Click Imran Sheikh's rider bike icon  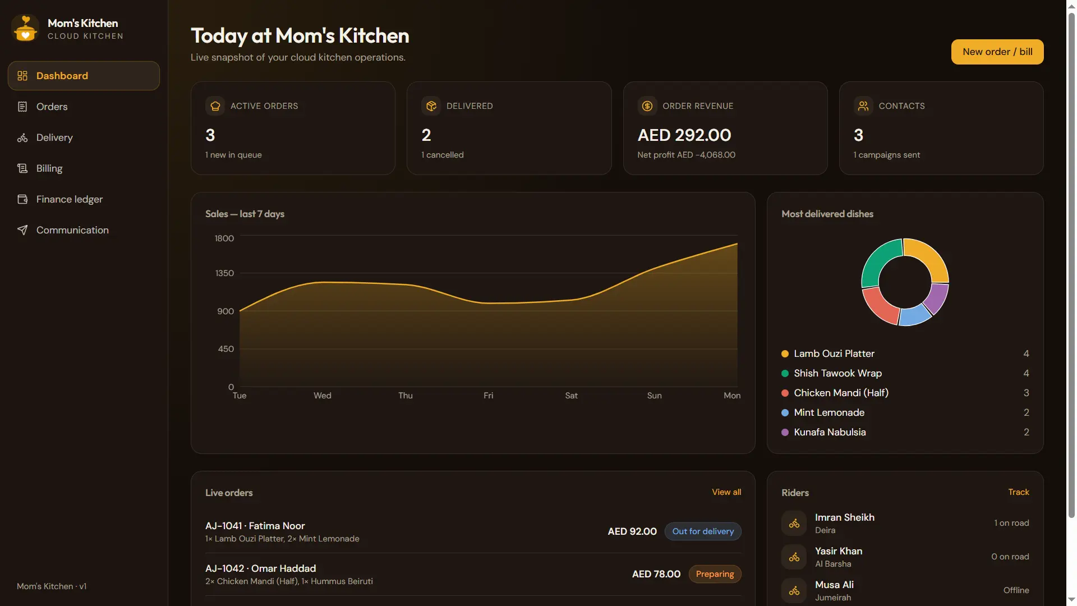[794, 523]
